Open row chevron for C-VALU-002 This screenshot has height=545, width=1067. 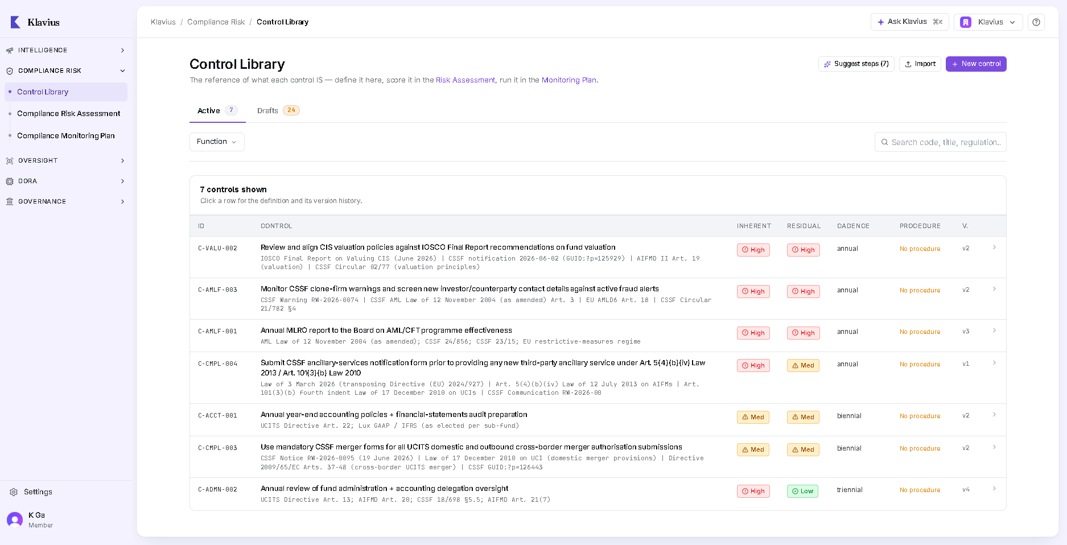pyautogui.click(x=994, y=247)
